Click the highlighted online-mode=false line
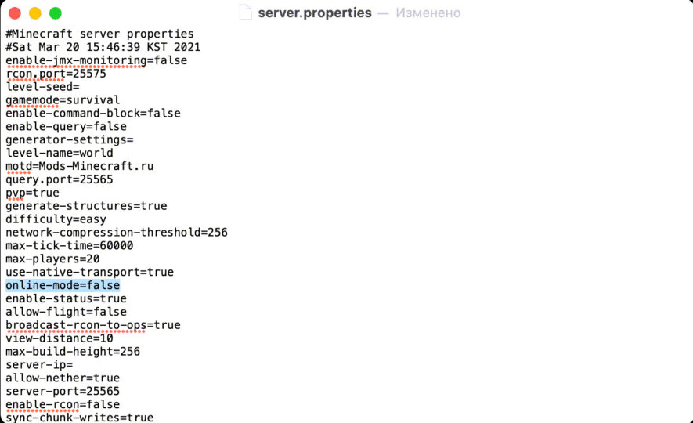This screenshot has width=693, height=423. [x=63, y=286]
